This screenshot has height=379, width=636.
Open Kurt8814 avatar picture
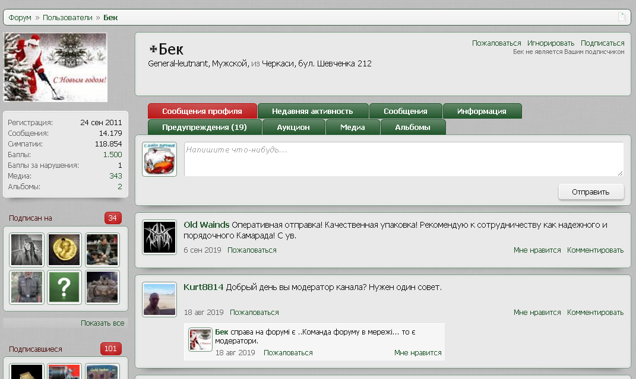coord(159,300)
